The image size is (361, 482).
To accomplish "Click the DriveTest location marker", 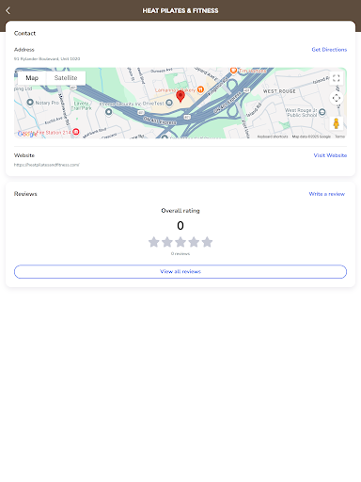I will 169,103.
